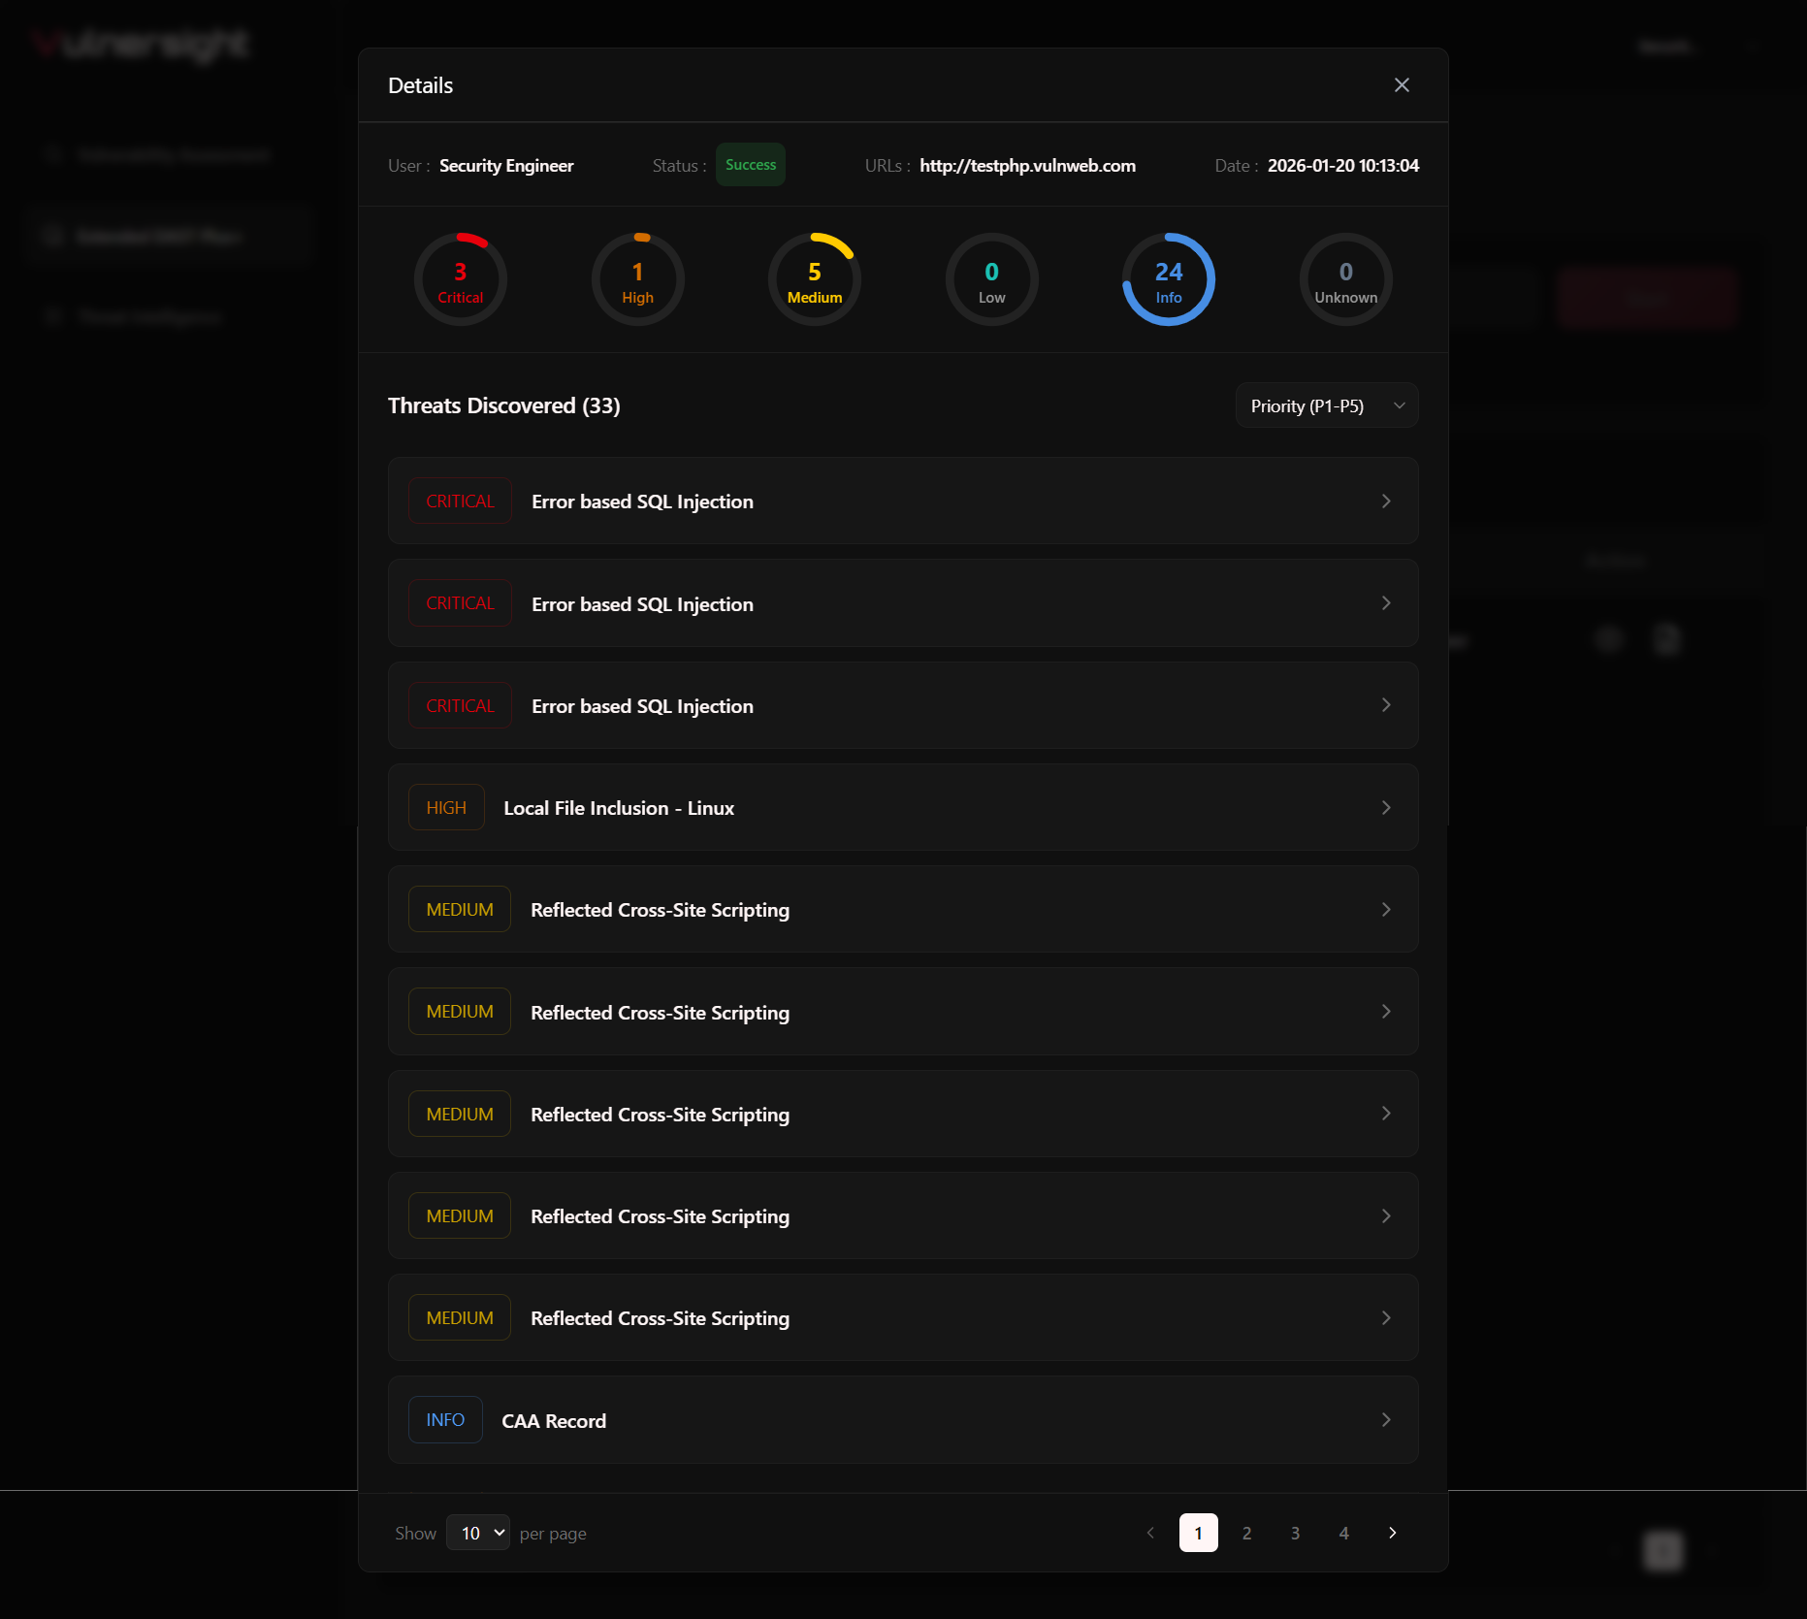Click the Security Engineer user name
This screenshot has width=1807, height=1619.
pos(506,166)
